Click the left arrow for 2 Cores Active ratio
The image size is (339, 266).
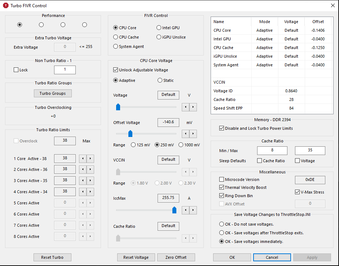(83, 170)
